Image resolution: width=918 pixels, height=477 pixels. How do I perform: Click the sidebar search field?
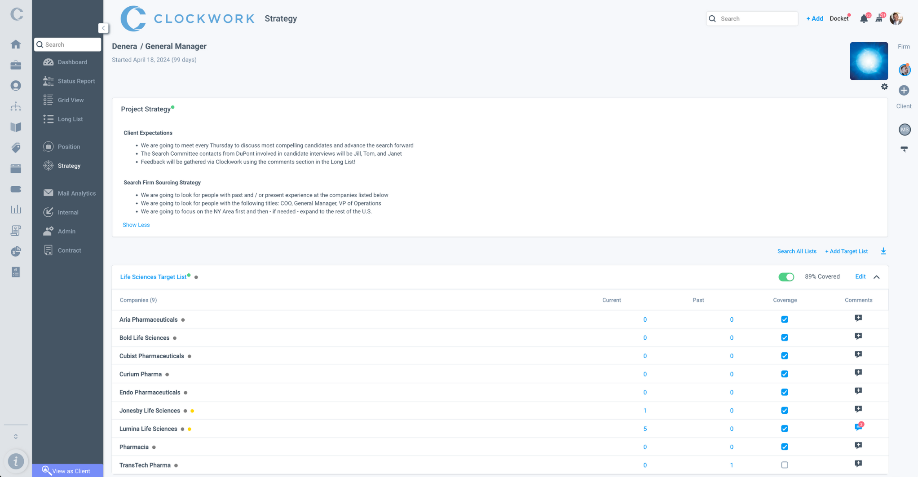(68, 44)
